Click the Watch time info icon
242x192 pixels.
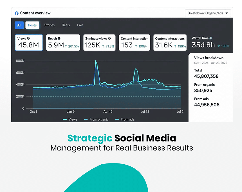coord(211,38)
